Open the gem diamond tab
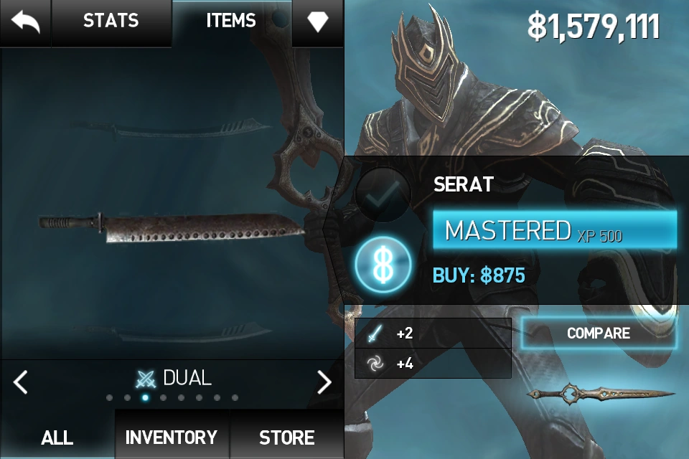Viewport: 689px width, 459px height. (318, 21)
